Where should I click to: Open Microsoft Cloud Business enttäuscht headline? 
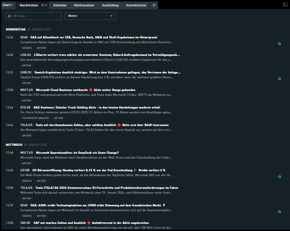(x=86, y=90)
